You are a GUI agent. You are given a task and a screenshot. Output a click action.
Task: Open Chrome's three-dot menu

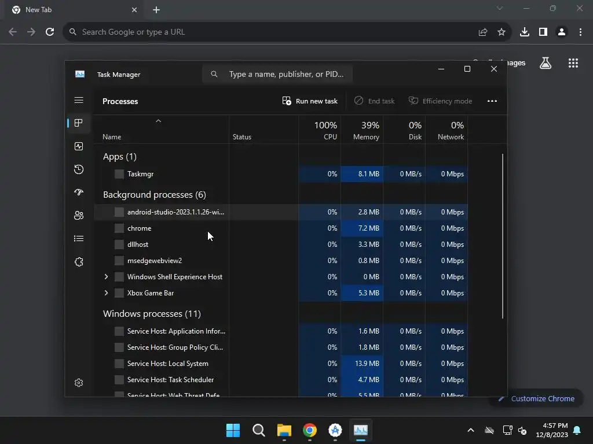(x=580, y=32)
